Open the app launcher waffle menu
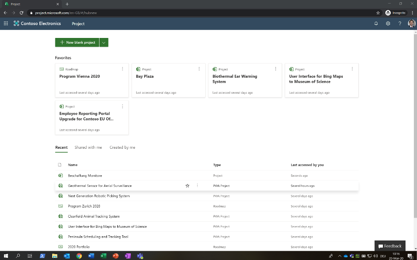 (6, 23)
